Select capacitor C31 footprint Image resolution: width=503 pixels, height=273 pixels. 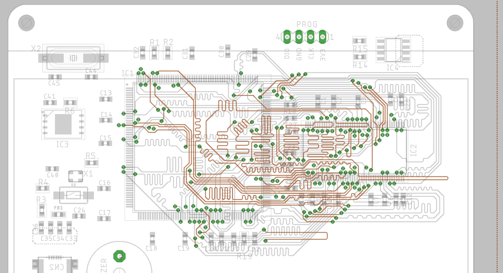click(x=192, y=53)
